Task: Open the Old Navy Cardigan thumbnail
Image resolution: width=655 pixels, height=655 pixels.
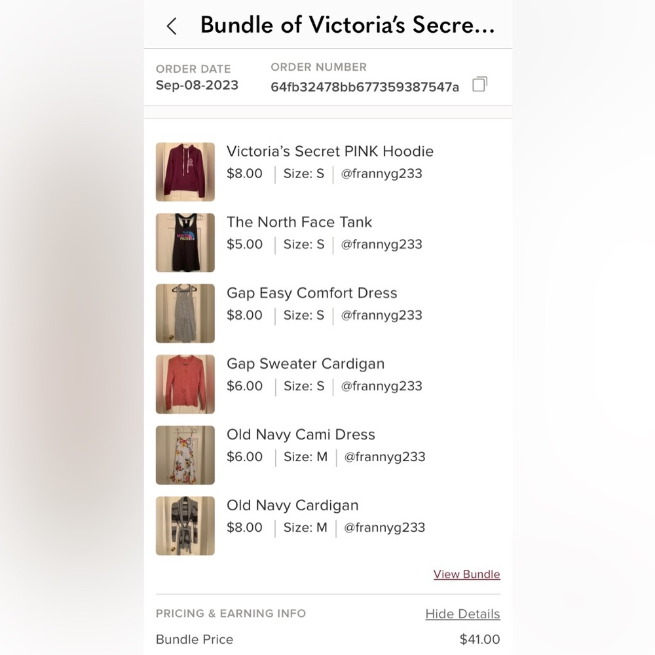Action: pyautogui.click(x=185, y=526)
